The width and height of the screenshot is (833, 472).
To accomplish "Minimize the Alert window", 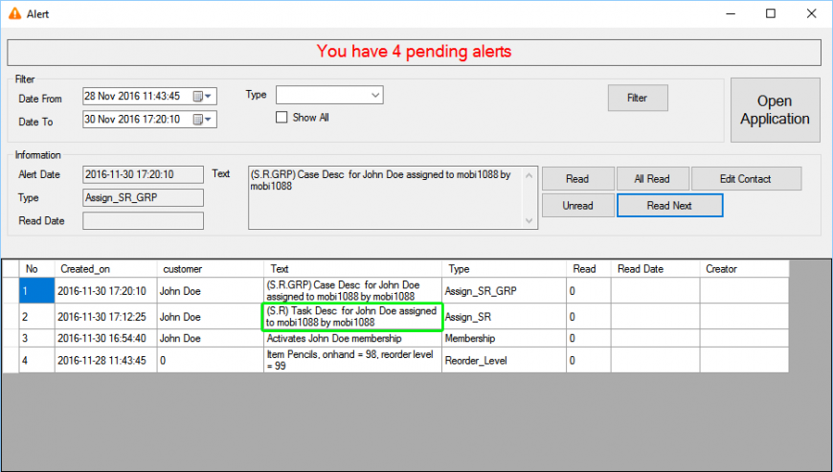I will click(x=731, y=13).
